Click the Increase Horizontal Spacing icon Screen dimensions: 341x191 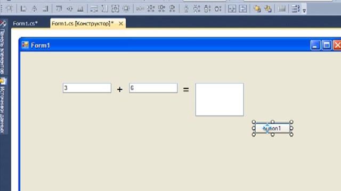[151, 8]
